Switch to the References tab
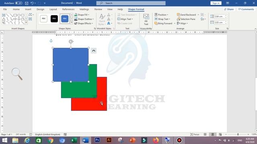 point(68,9)
